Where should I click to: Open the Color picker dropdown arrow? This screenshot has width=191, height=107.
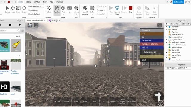(x=92, y=14)
